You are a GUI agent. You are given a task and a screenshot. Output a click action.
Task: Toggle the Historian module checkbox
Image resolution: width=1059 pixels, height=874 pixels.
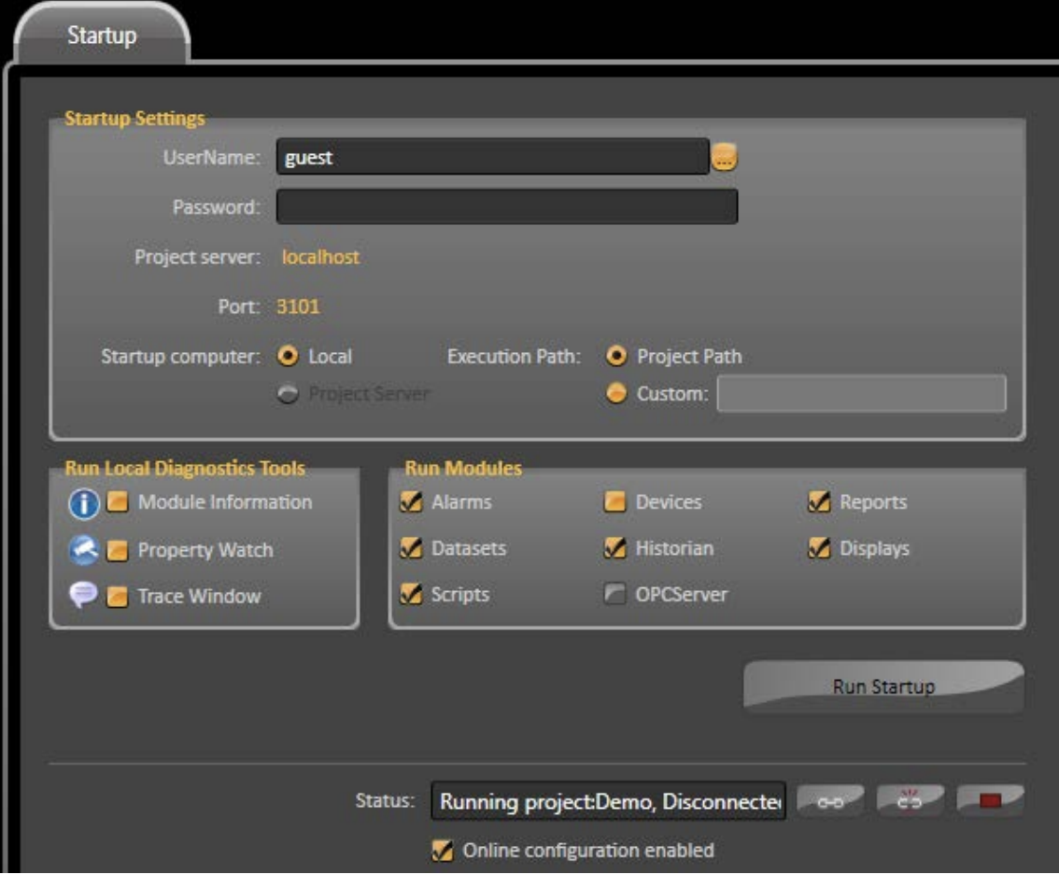tap(615, 549)
